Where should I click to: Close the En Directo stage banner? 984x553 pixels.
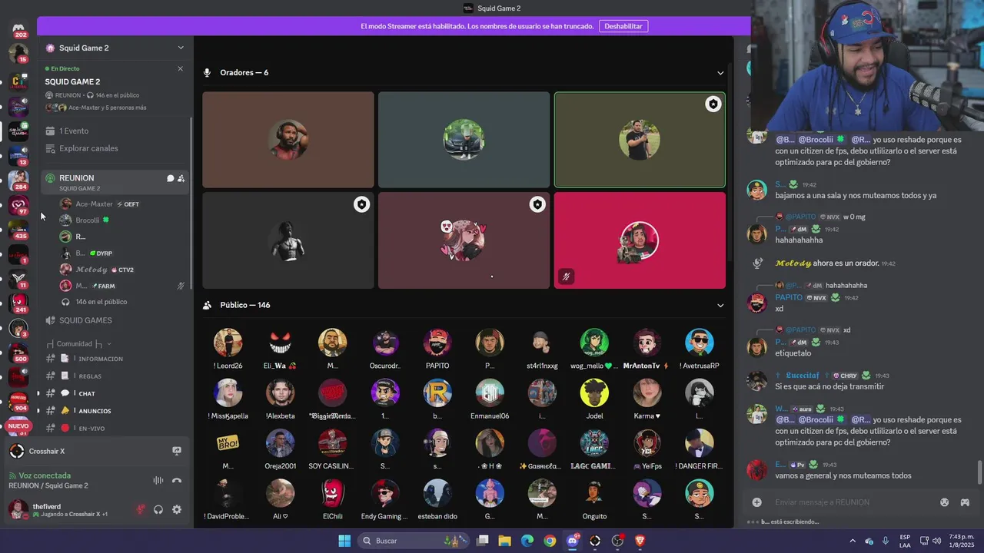click(181, 68)
